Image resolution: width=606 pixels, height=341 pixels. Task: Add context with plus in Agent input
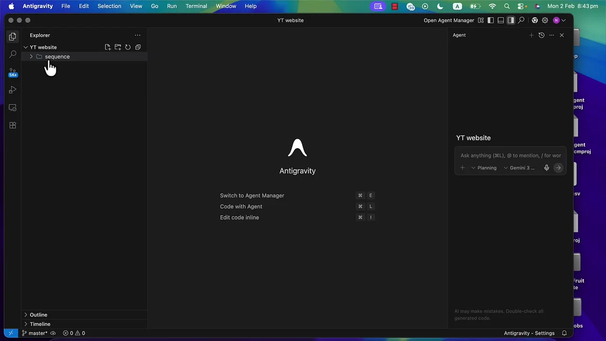[463, 168]
